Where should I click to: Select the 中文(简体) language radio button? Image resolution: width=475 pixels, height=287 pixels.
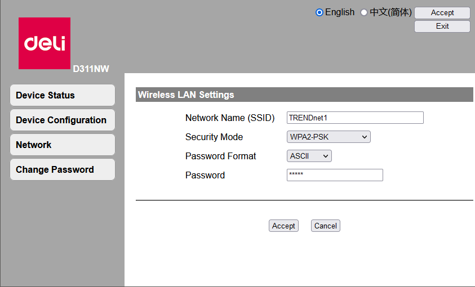[364, 12]
